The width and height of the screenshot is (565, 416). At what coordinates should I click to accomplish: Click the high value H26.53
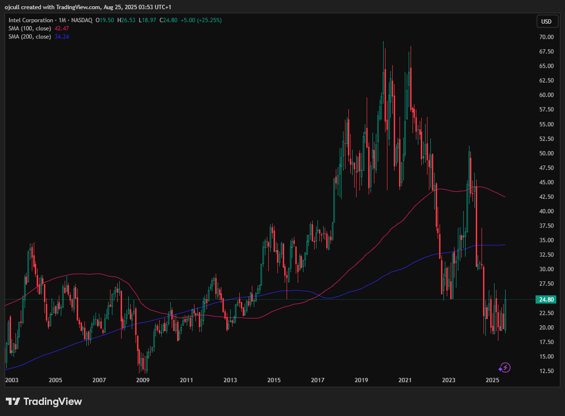(x=126, y=20)
